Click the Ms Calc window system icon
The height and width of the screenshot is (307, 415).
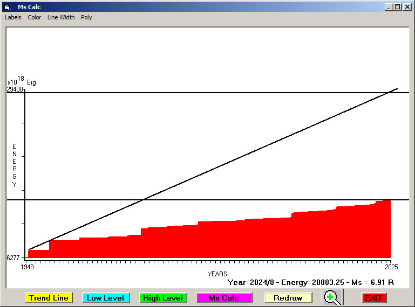tap(8, 7)
